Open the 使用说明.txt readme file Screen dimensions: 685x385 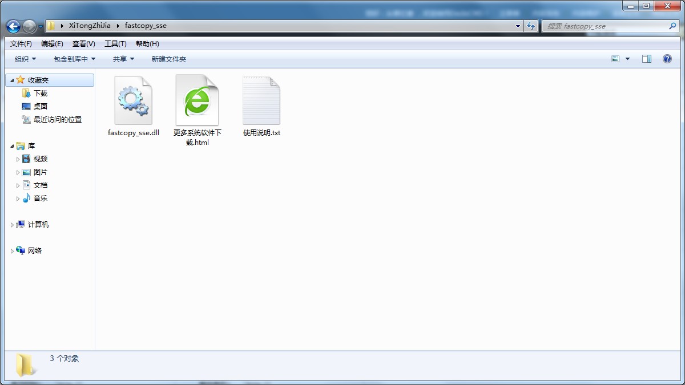click(261, 100)
